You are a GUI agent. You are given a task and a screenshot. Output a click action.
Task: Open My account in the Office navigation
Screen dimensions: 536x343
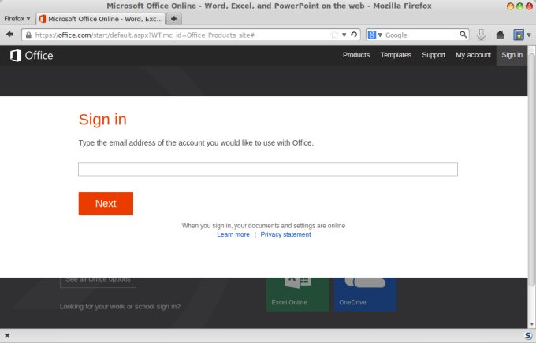[473, 55]
